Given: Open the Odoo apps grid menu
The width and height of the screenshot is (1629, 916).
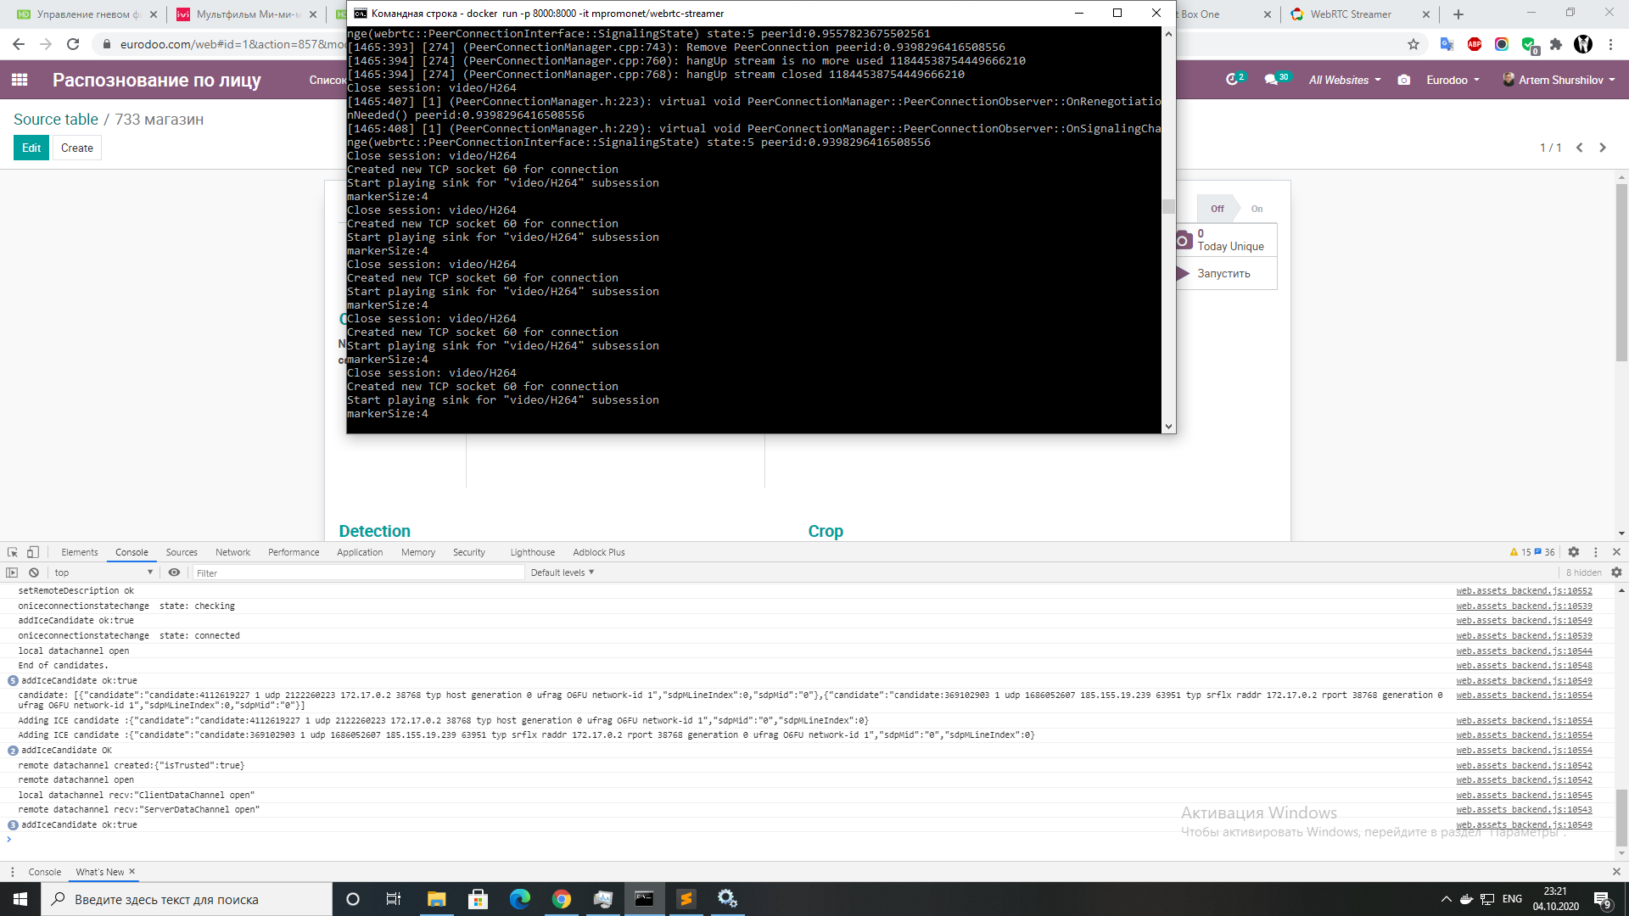Looking at the screenshot, I should 19,80.
